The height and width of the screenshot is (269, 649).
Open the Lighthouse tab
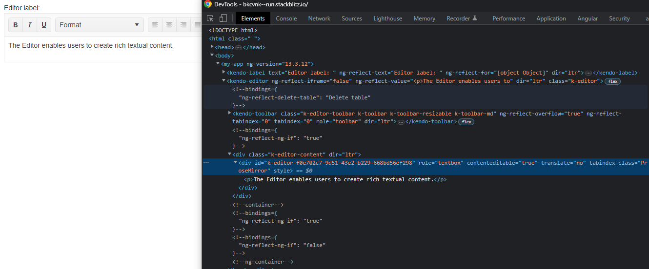coord(387,19)
